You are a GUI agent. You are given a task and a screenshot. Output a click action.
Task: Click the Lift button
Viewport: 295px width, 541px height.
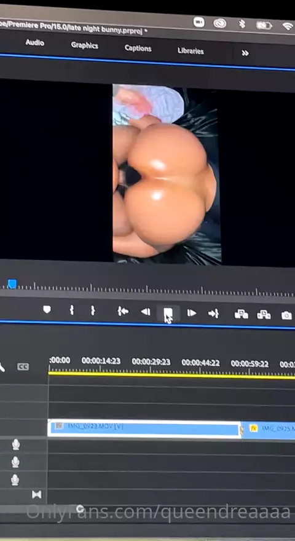point(241,314)
